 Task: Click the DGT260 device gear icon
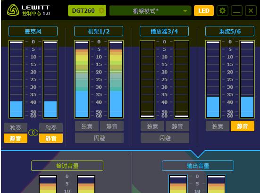coord(101,10)
